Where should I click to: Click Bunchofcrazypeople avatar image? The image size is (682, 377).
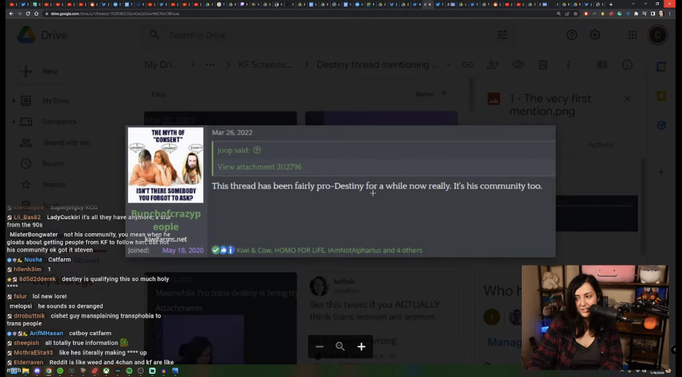[166, 165]
